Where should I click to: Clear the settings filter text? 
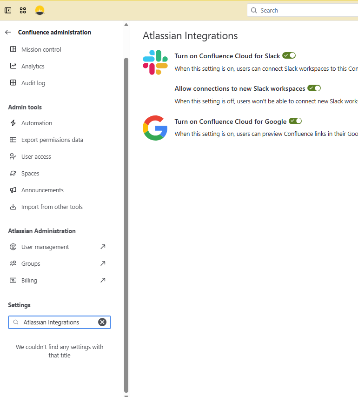(x=102, y=322)
